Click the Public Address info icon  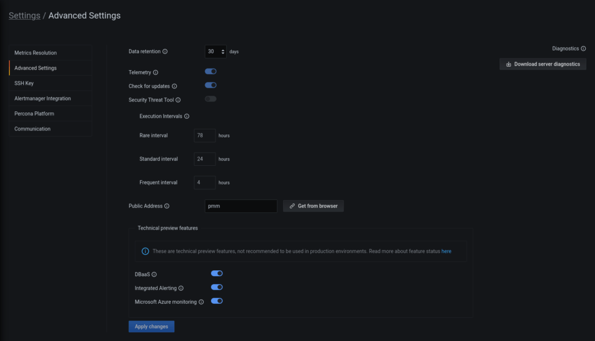pyautogui.click(x=167, y=205)
